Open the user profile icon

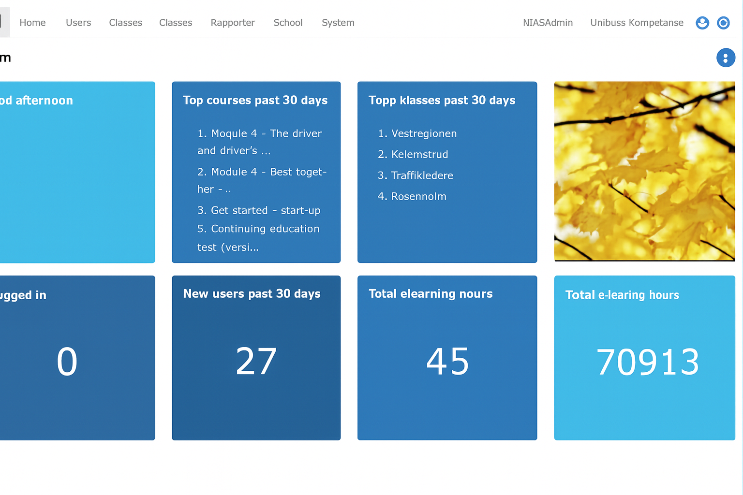[702, 23]
